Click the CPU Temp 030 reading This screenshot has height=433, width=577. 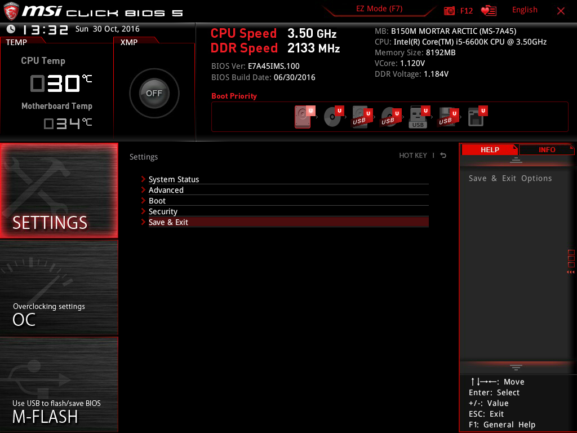61,83
